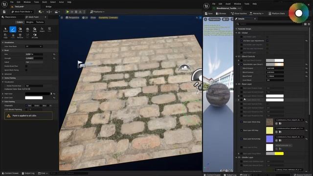Screen dimensions: 313x176
Task: Click the Scalability Cinematic warning button
Action: pos(108,18)
